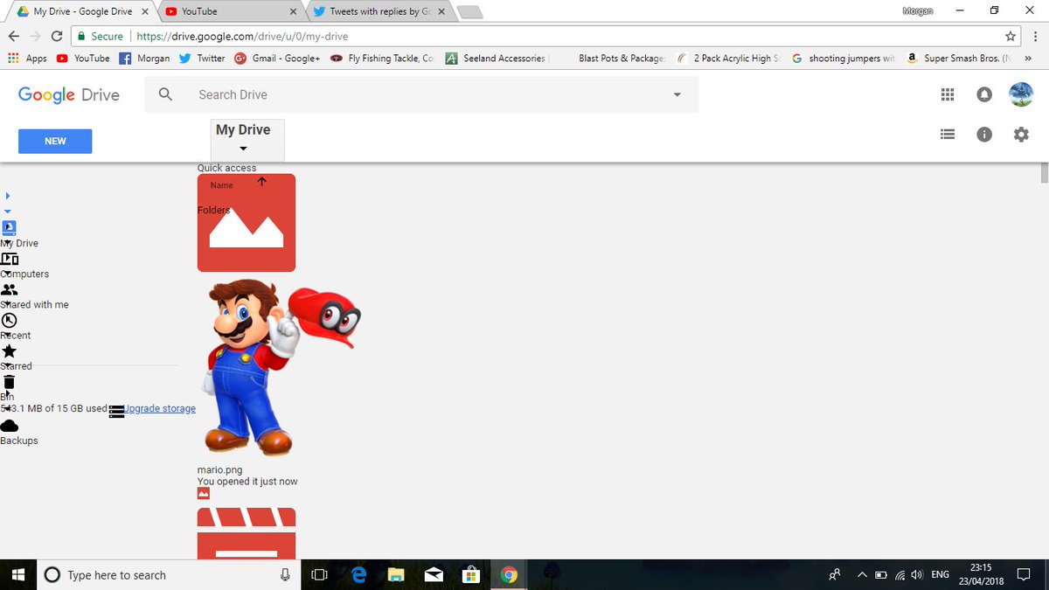Click the mario.png file name
The width and height of the screenshot is (1049, 590).
[x=219, y=470]
